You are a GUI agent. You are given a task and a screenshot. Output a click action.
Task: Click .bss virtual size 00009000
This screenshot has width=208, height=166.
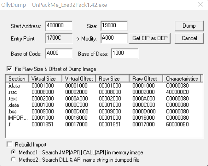43,111
